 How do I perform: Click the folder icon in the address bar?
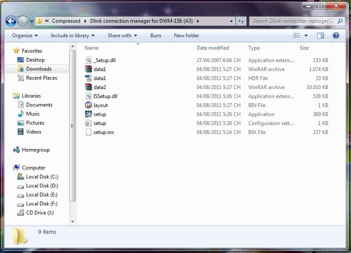coord(40,21)
